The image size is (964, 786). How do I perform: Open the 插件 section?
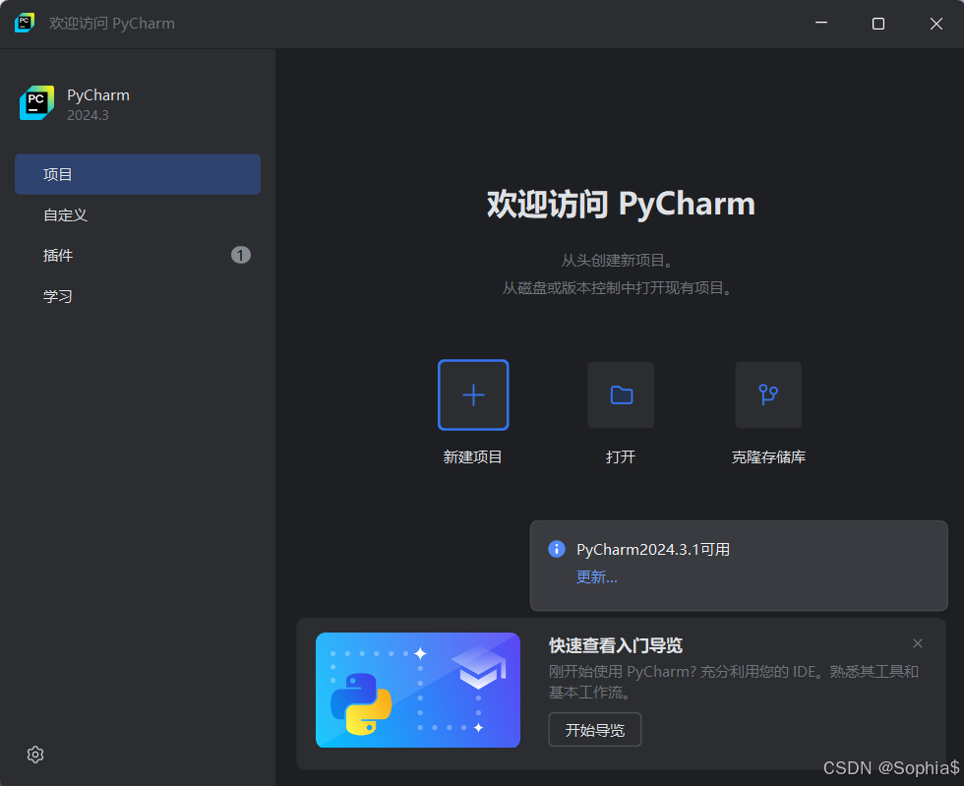137,255
